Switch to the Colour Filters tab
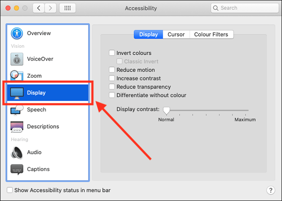Viewport: 282px width, 201px height. 211,34
